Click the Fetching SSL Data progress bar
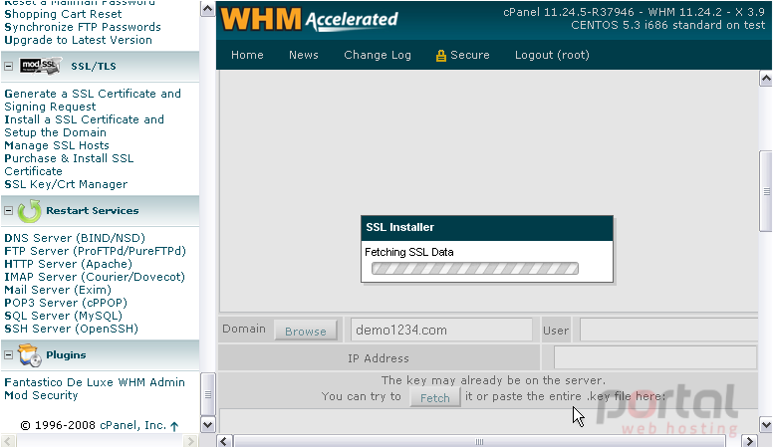 [x=475, y=269]
